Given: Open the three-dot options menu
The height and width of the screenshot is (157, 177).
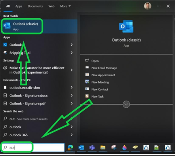Looking at the screenshot, I should 159,6.
